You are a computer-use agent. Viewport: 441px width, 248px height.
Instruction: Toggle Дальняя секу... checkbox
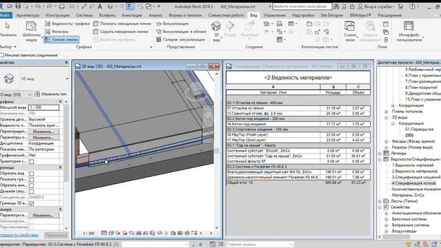pos(32,192)
